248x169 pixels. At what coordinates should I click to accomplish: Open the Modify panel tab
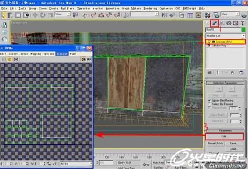(214, 23)
